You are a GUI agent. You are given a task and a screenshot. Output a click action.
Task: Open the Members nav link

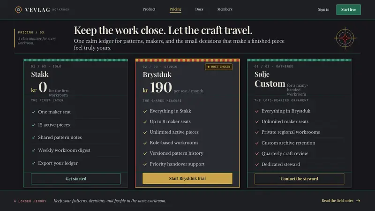(x=225, y=9)
